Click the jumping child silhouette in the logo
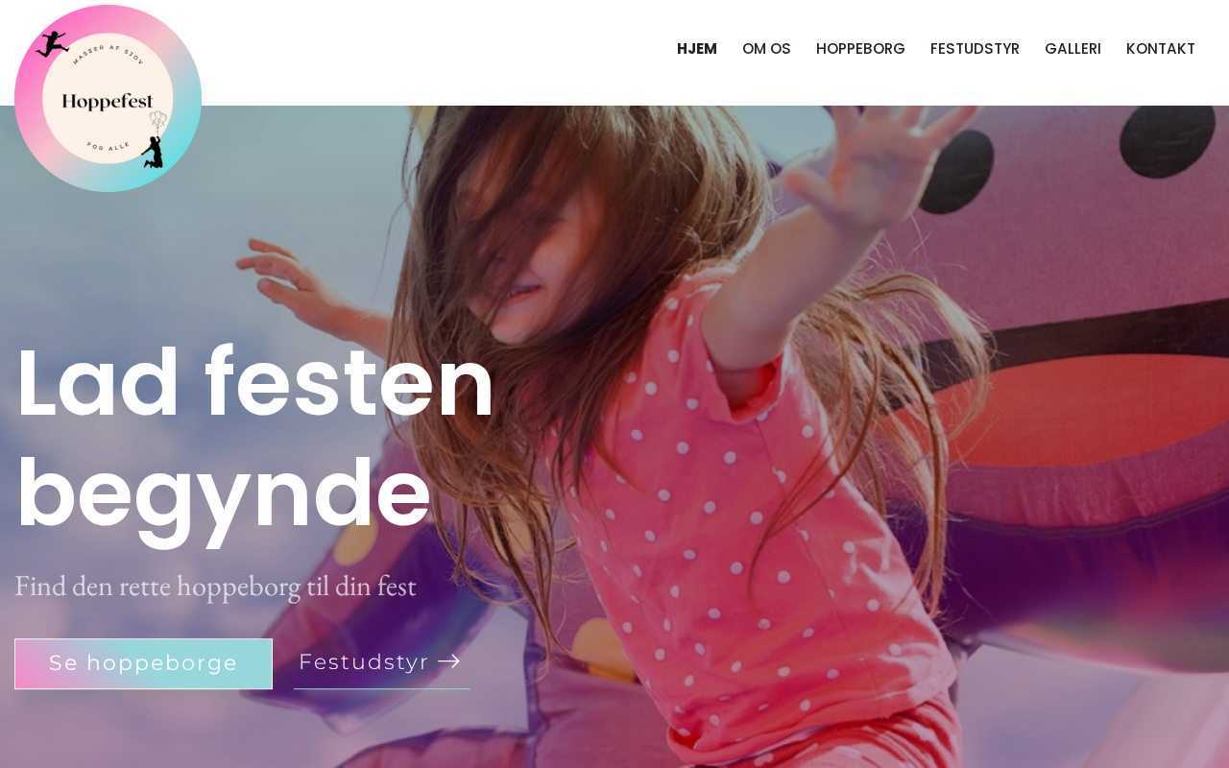This screenshot has width=1229, height=768. point(53,44)
